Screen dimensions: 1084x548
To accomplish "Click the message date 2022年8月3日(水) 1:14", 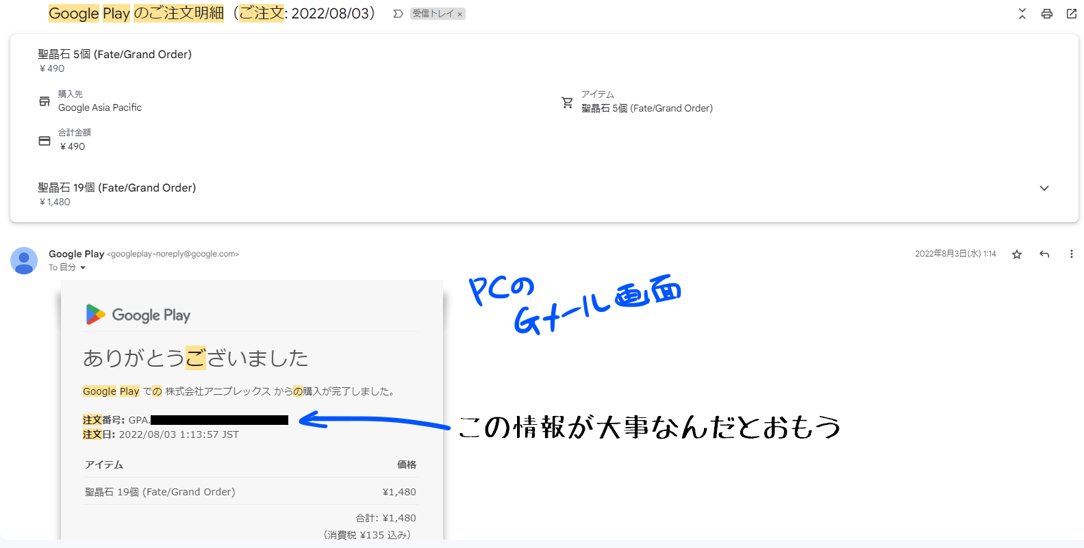I will pyautogui.click(x=955, y=254).
